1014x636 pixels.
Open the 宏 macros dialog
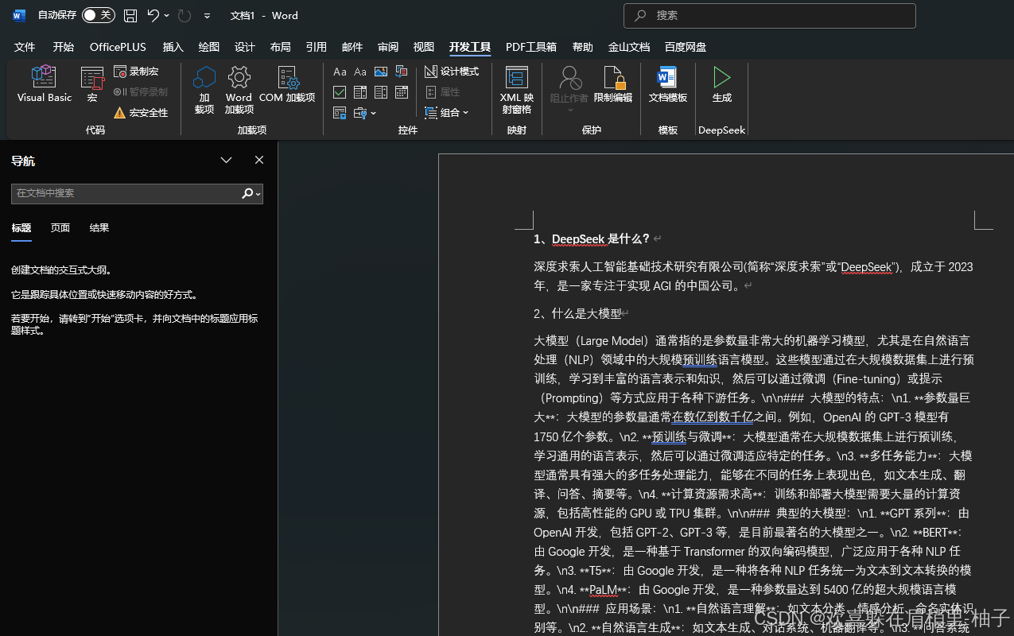tap(92, 84)
